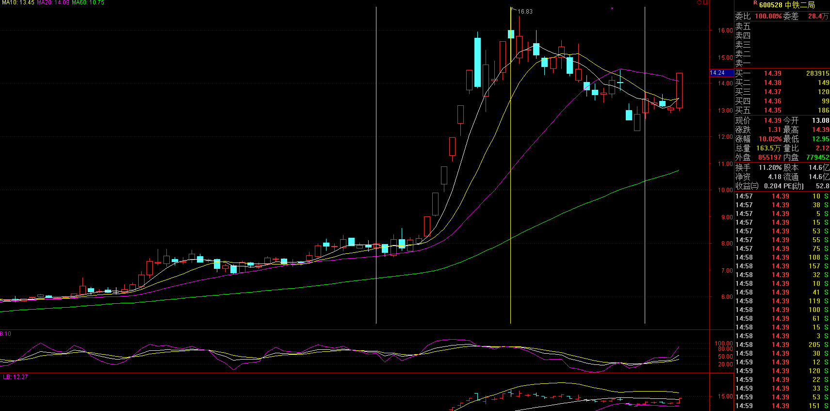Select the 买一 bid row at 14.39
This screenshot has height=411, width=830.
tap(782, 73)
